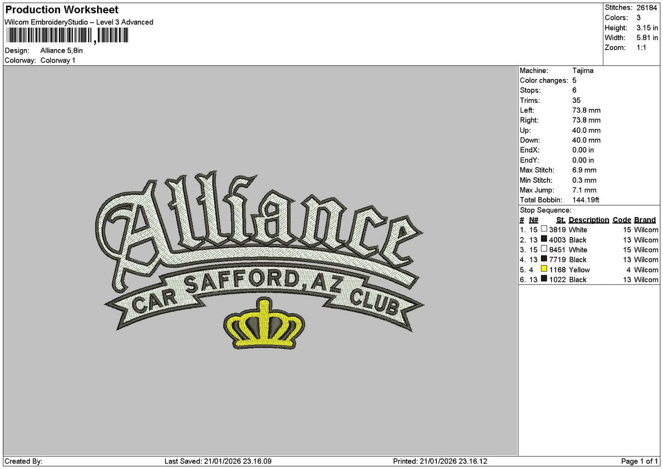Click the stitch count "1022" in row 6
663x469 pixels.
tap(557, 280)
